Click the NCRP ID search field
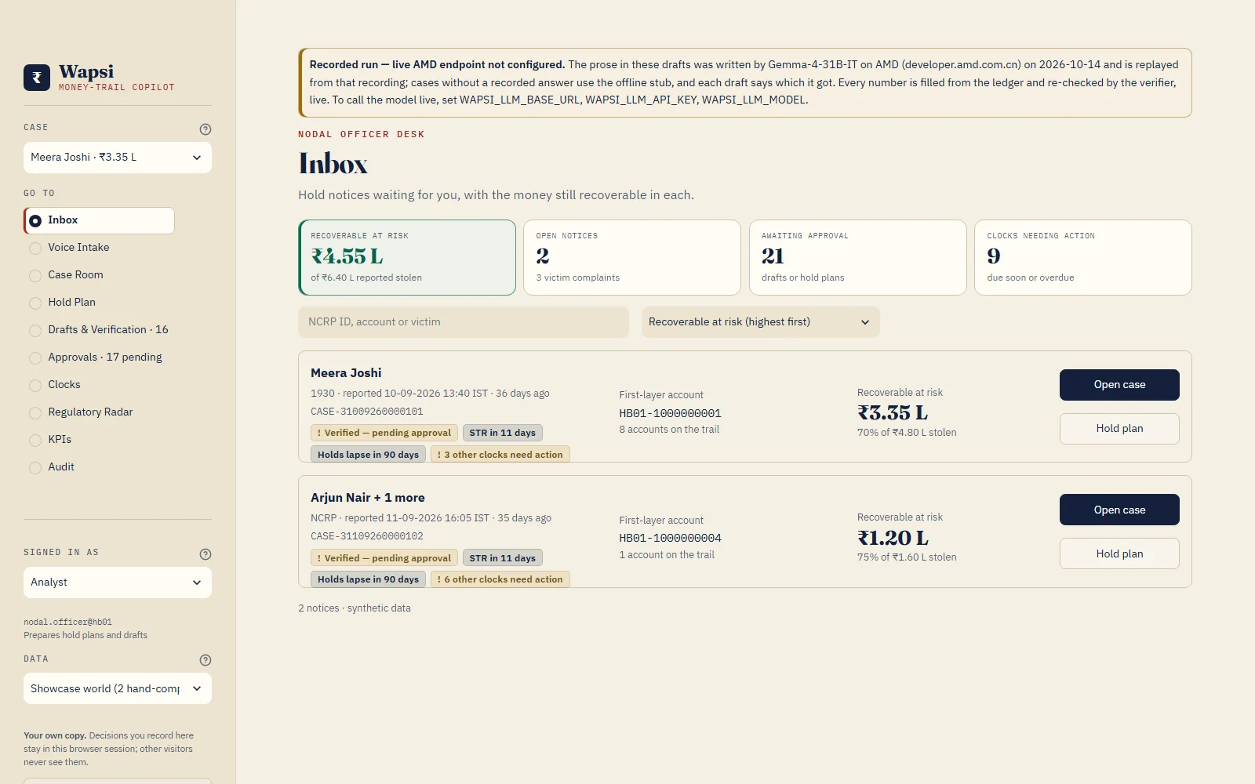 click(x=464, y=322)
